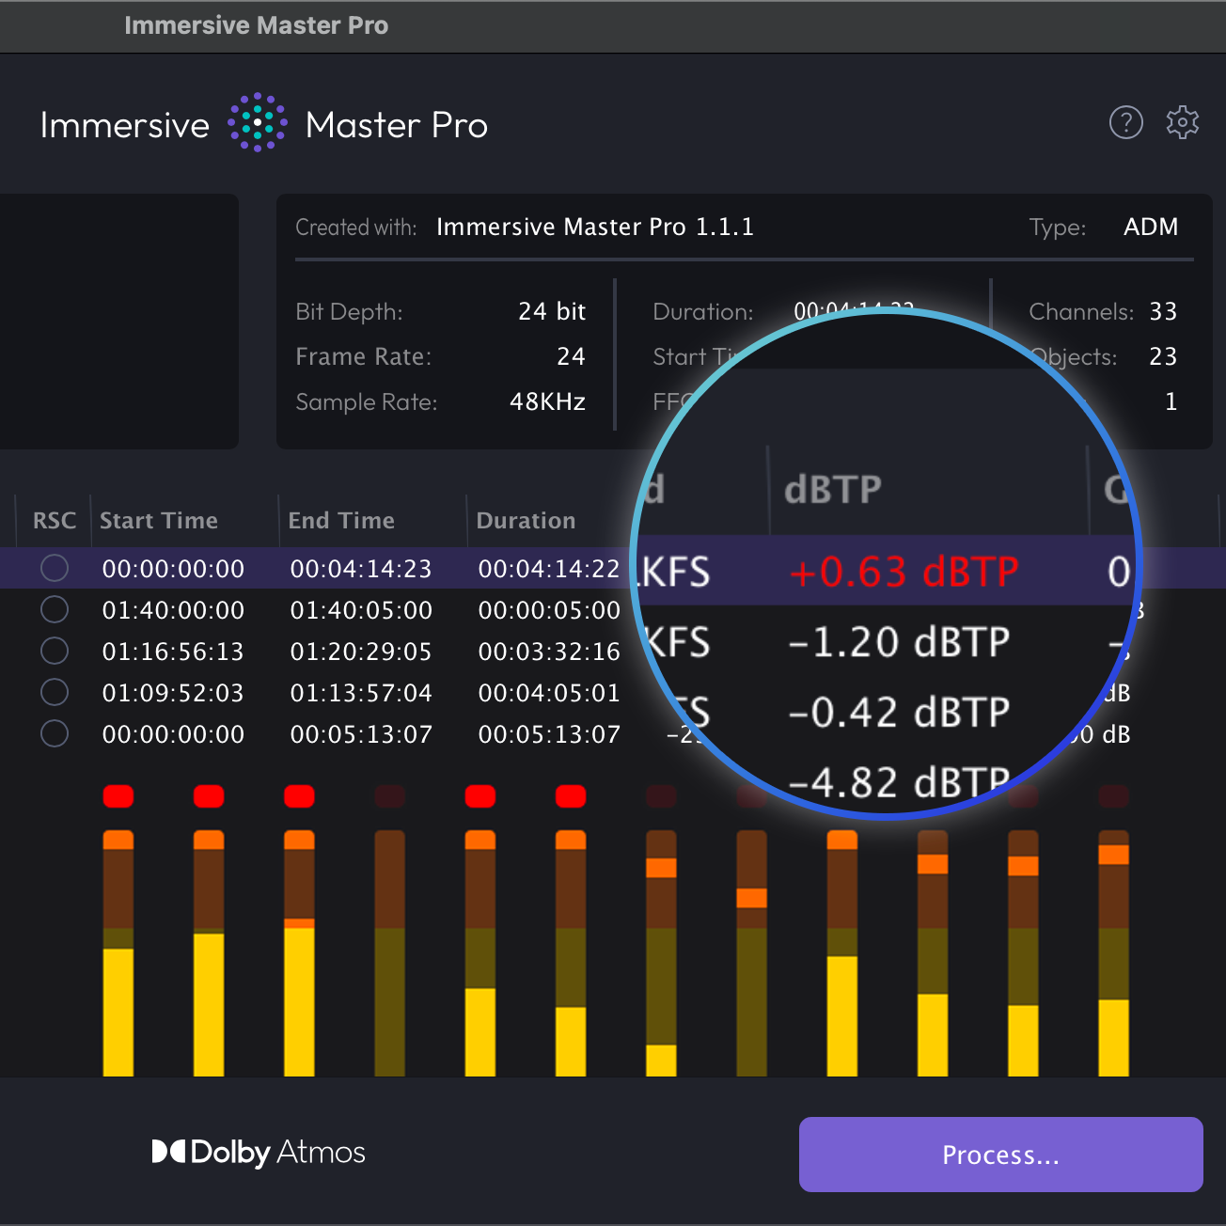The width and height of the screenshot is (1226, 1226).
Task: Sort by the dBTP column header
Action: click(833, 489)
